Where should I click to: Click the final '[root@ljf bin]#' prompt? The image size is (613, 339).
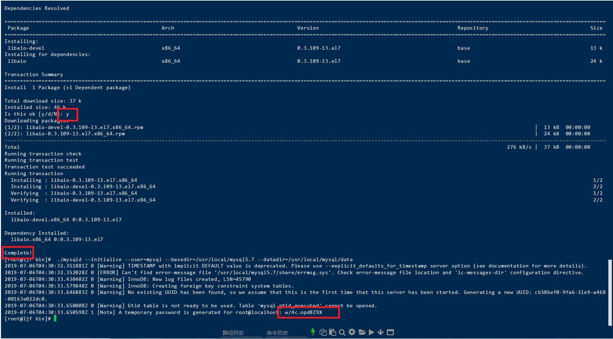pos(27,319)
